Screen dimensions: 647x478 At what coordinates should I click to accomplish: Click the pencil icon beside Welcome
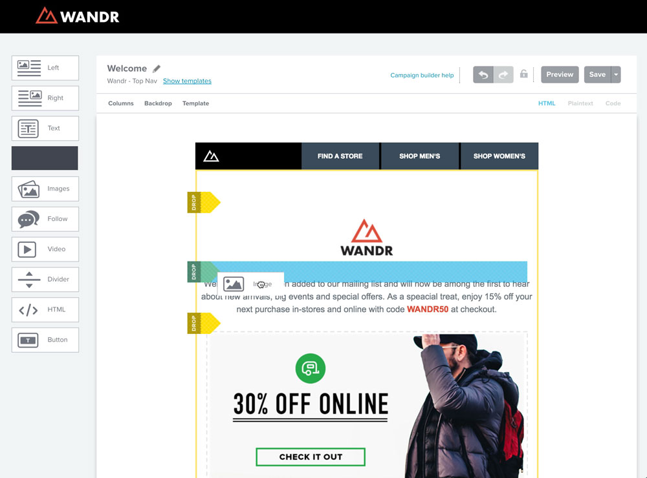click(x=157, y=68)
